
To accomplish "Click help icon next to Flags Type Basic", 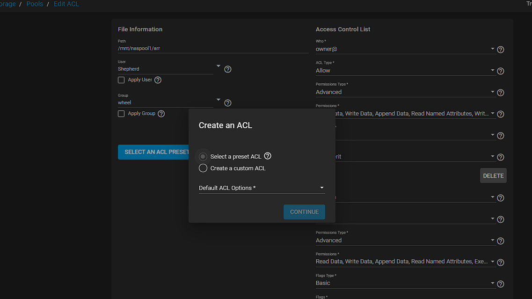I will (x=500, y=284).
